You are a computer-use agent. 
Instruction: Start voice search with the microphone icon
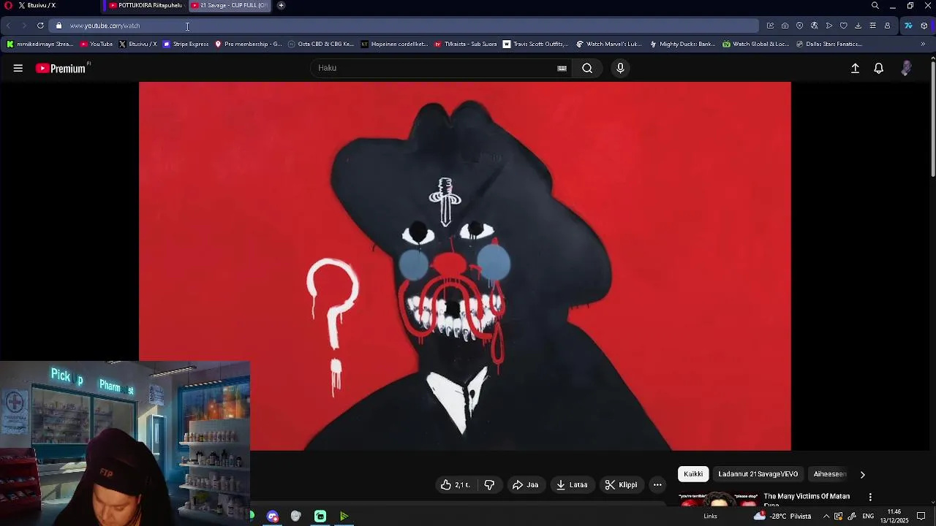point(620,68)
